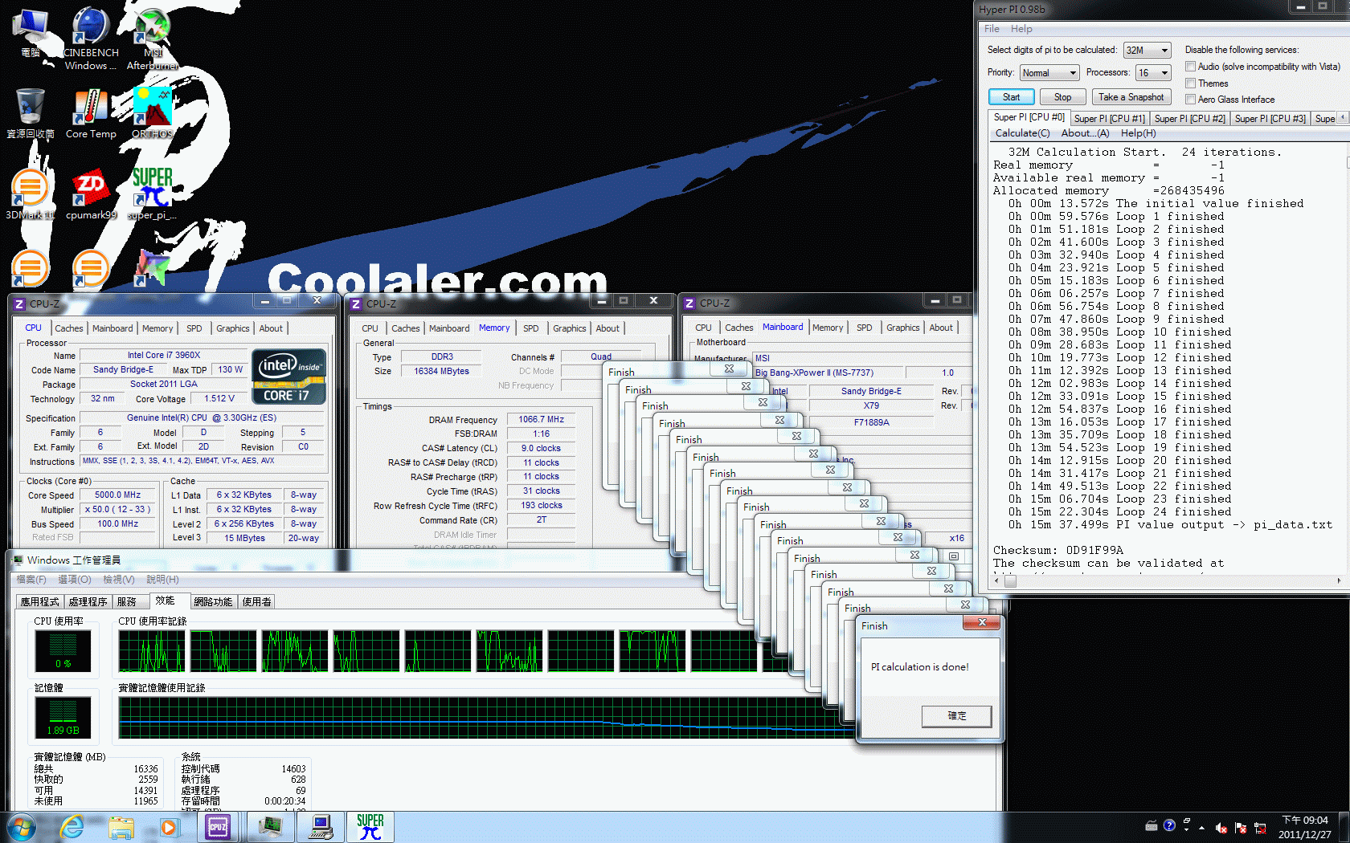Open the cpumark99 desktop icon

click(91, 195)
